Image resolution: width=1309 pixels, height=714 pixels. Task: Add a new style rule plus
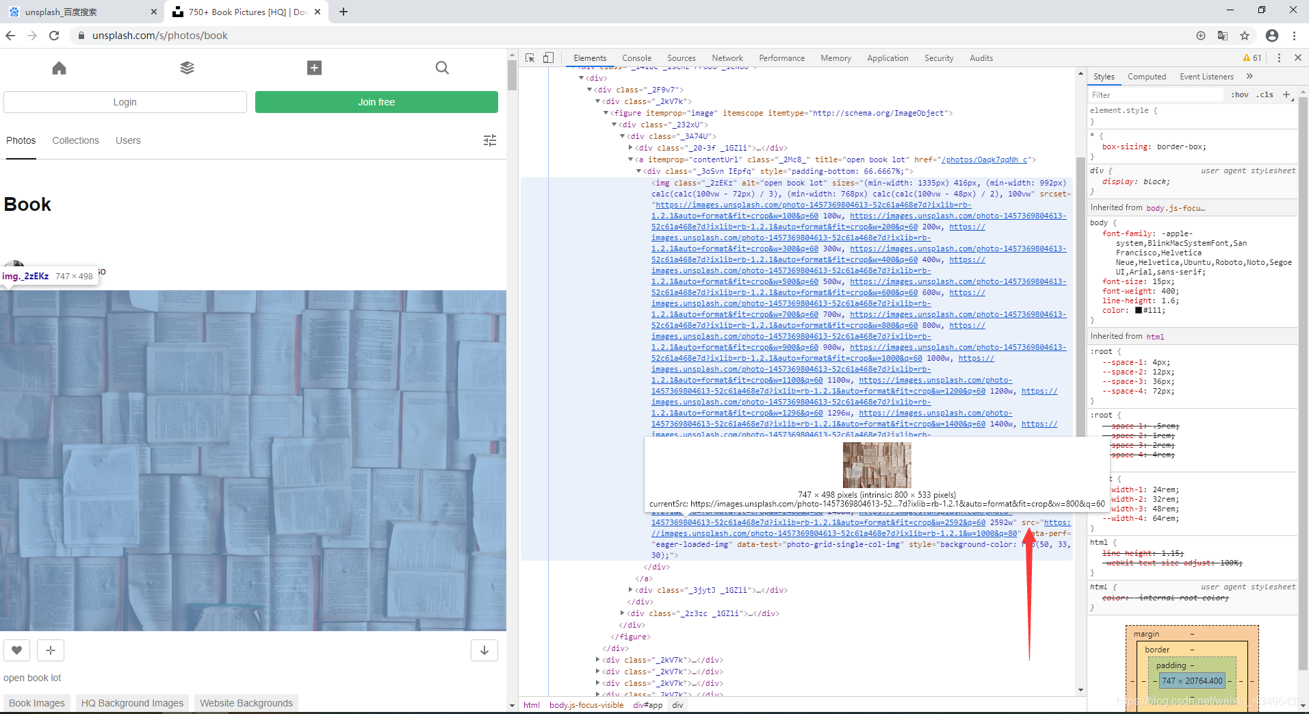coord(1286,95)
